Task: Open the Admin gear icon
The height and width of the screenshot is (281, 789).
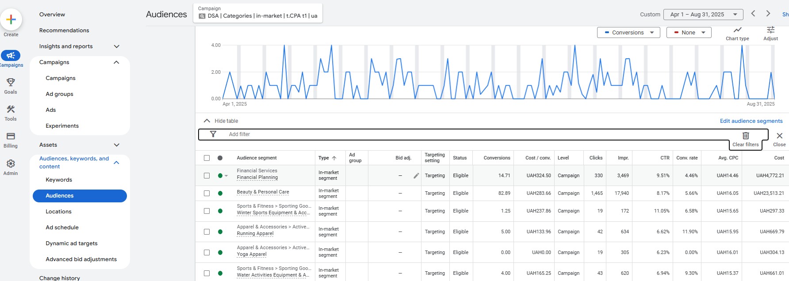Action: coord(11,163)
